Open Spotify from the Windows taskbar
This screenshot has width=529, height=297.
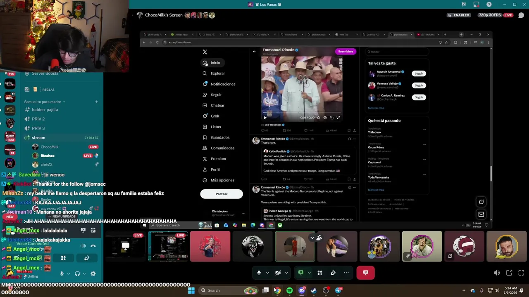click(289, 290)
